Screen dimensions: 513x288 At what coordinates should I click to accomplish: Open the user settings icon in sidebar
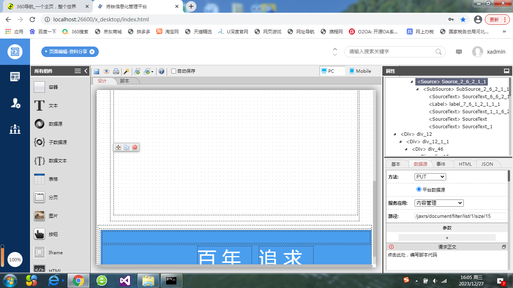pyautogui.click(x=15, y=103)
